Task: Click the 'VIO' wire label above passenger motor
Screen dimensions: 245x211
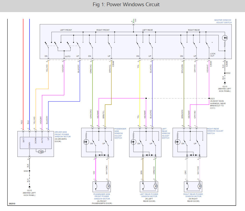Action: point(94,173)
